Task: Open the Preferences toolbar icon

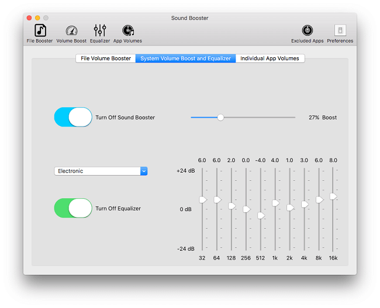Action: click(x=340, y=30)
